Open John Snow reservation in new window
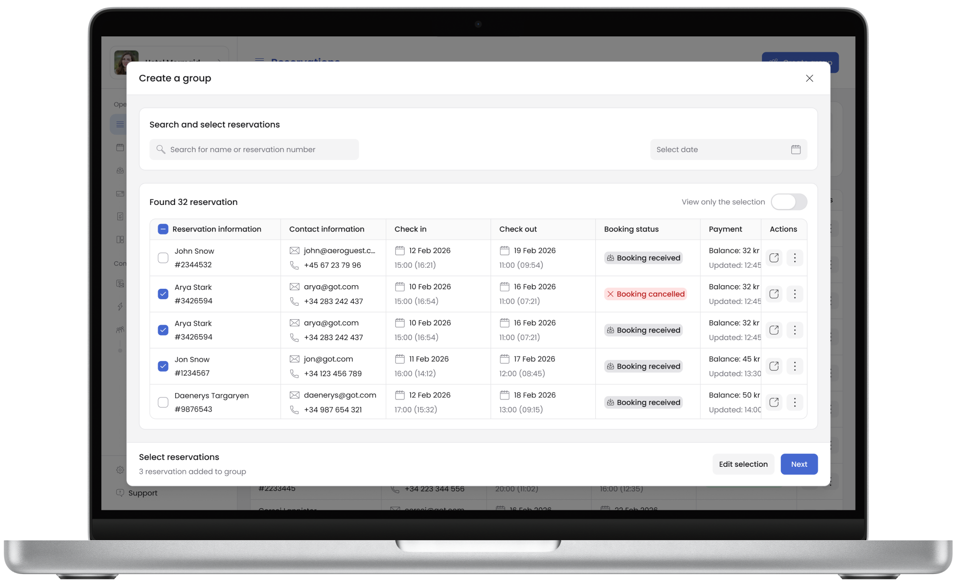Viewport: 957px width, 585px height. pyautogui.click(x=773, y=258)
